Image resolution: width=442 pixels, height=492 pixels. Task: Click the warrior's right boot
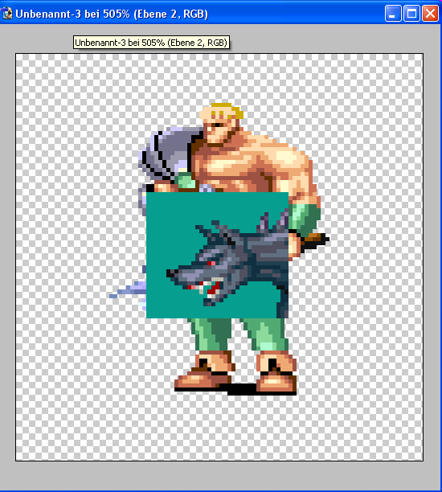pyautogui.click(x=276, y=373)
